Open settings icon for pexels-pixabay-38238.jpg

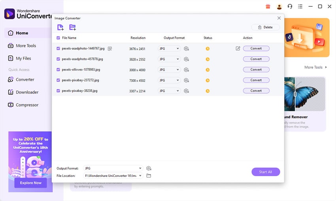click(186, 91)
